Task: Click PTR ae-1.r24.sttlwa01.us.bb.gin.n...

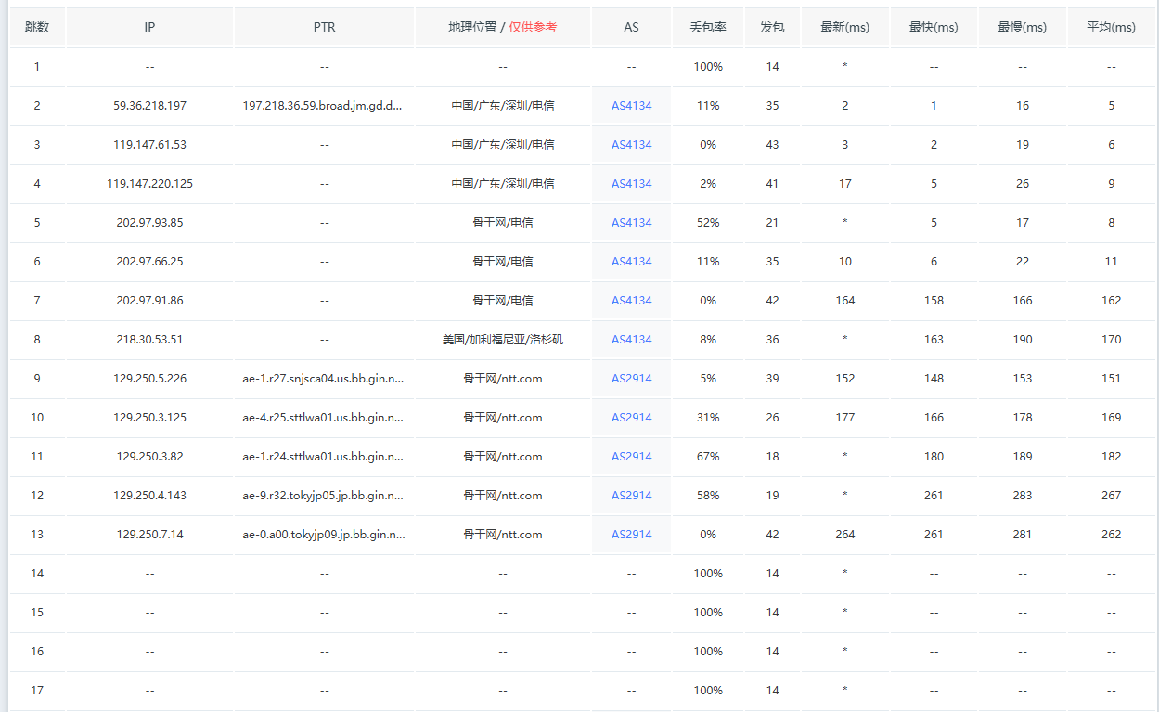Action: [x=323, y=457]
